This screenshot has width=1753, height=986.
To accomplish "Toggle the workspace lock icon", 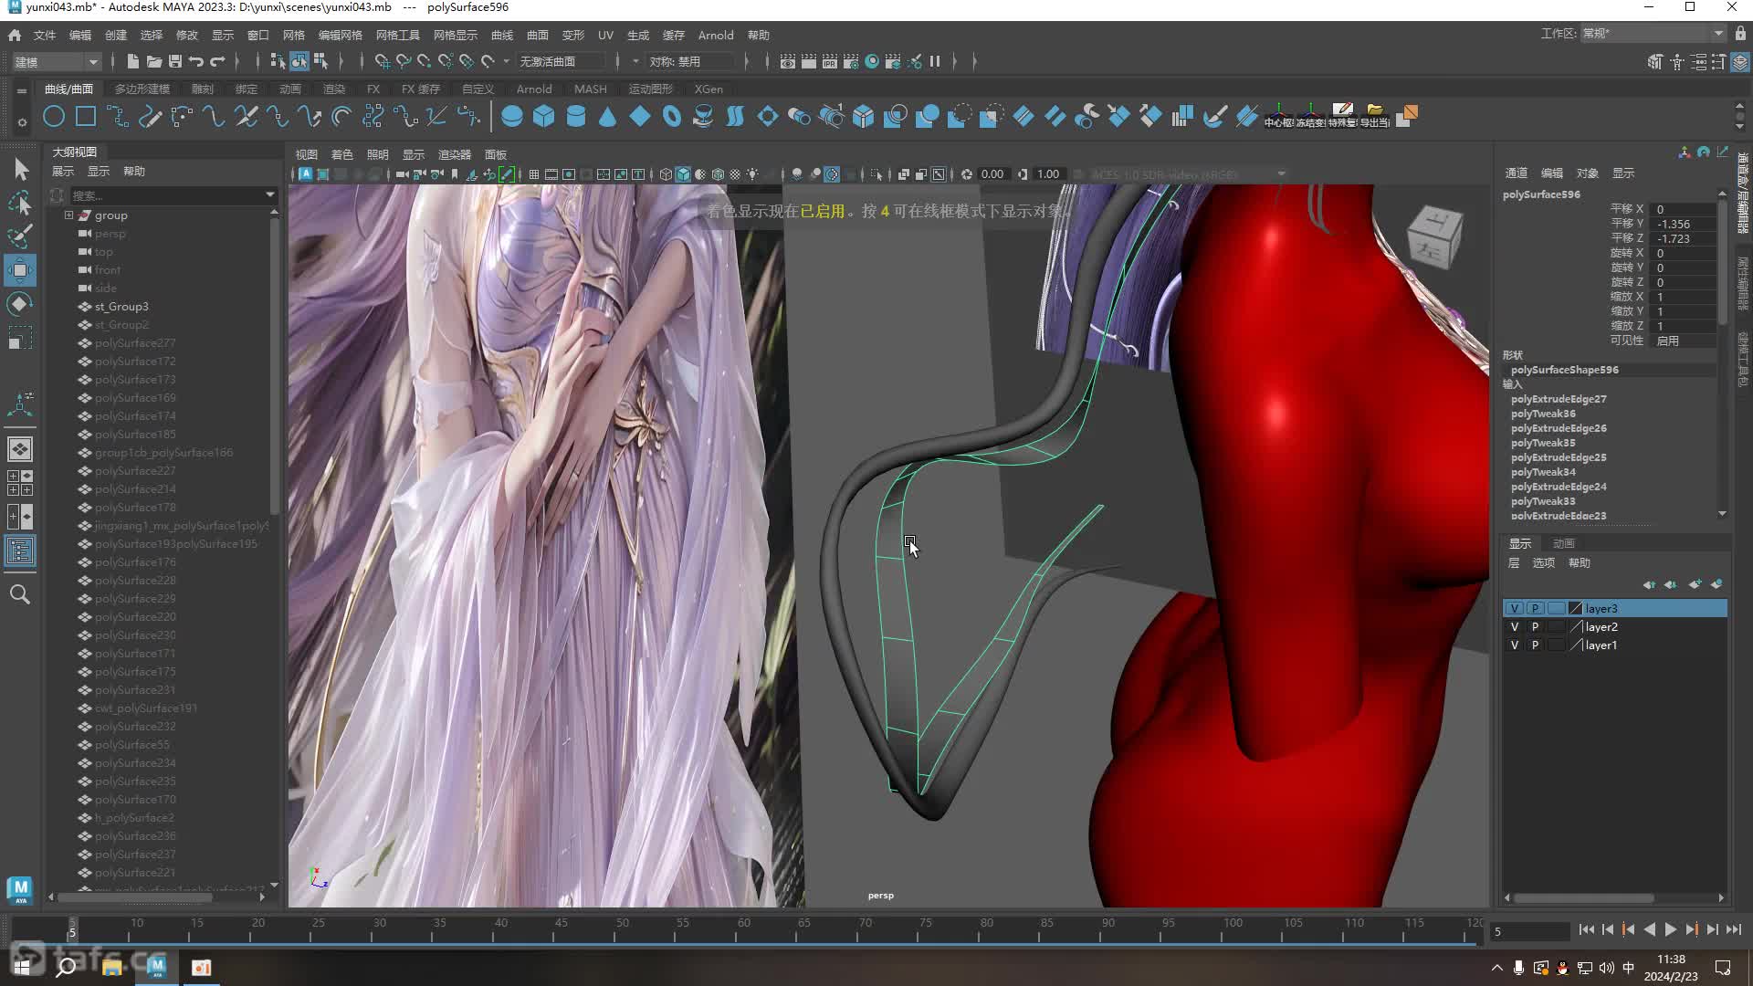I will pyautogui.click(x=1740, y=34).
